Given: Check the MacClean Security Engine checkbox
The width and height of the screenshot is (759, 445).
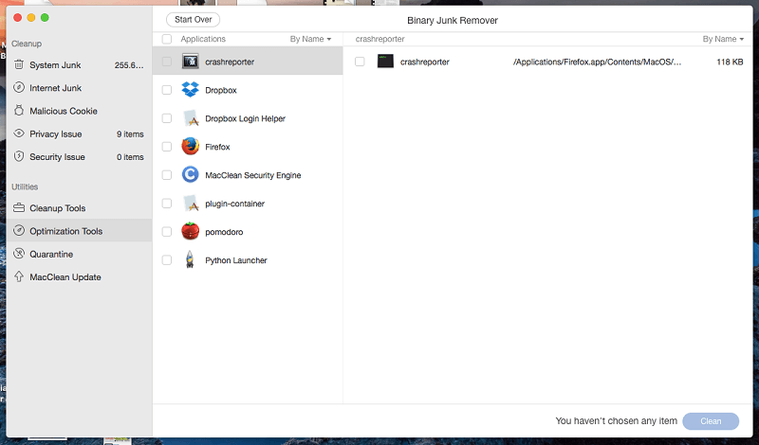Looking at the screenshot, I should click(x=167, y=174).
